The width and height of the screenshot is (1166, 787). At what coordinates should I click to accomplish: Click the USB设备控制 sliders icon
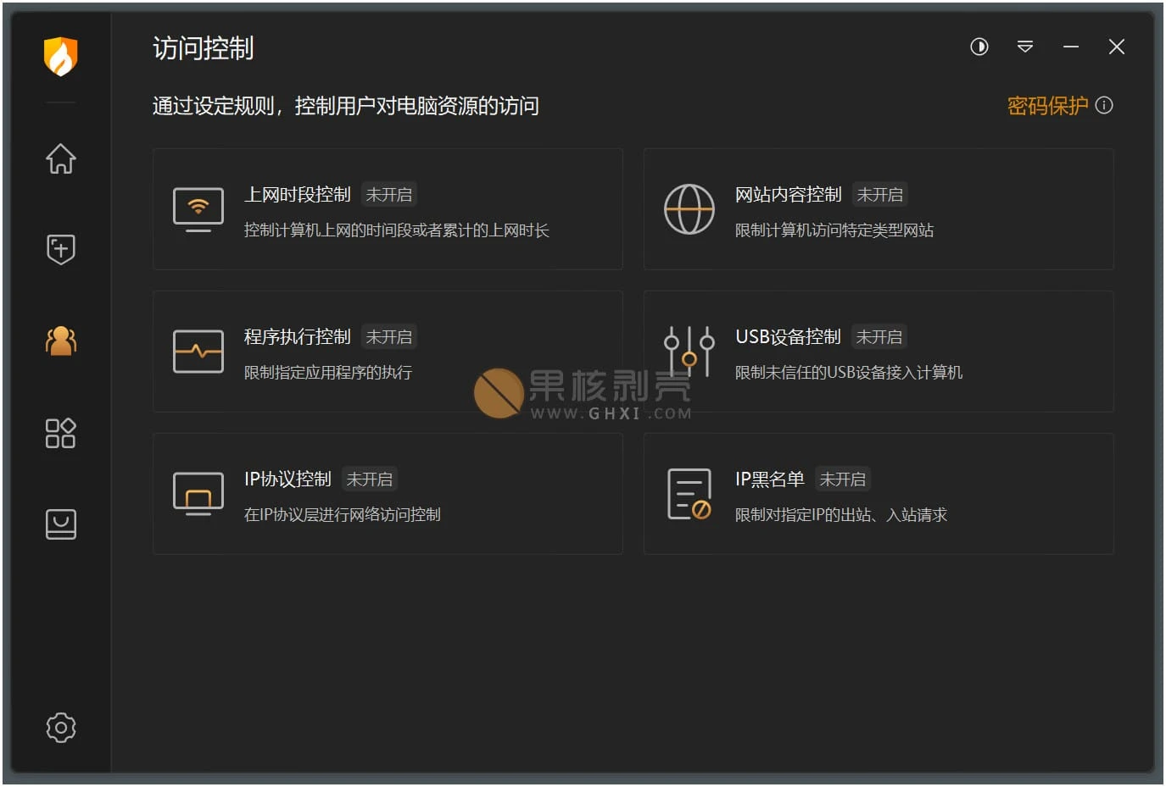pos(689,352)
